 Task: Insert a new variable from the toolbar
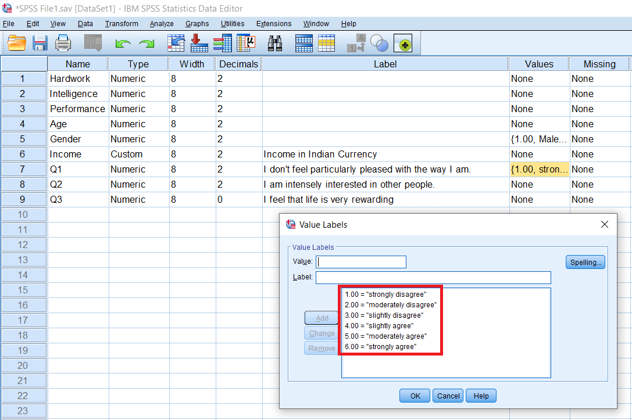tap(326, 43)
